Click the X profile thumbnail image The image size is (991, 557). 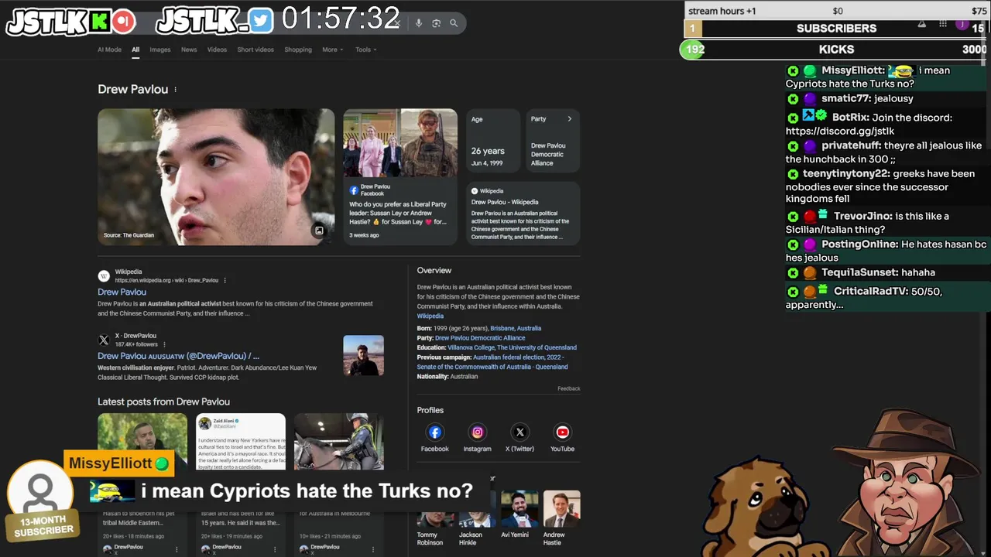point(363,355)
